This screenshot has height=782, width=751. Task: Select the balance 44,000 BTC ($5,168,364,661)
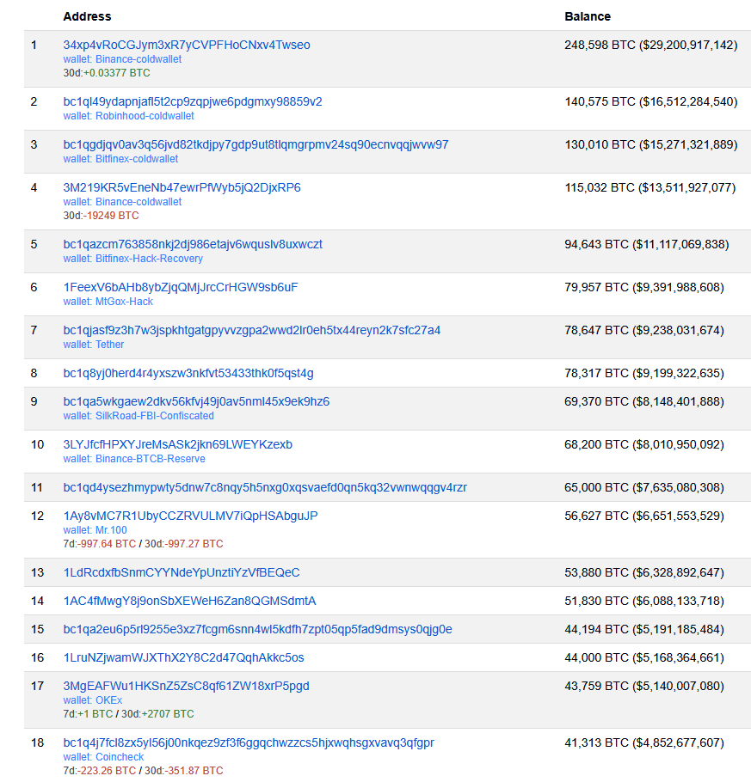click(x=644, y=657)
